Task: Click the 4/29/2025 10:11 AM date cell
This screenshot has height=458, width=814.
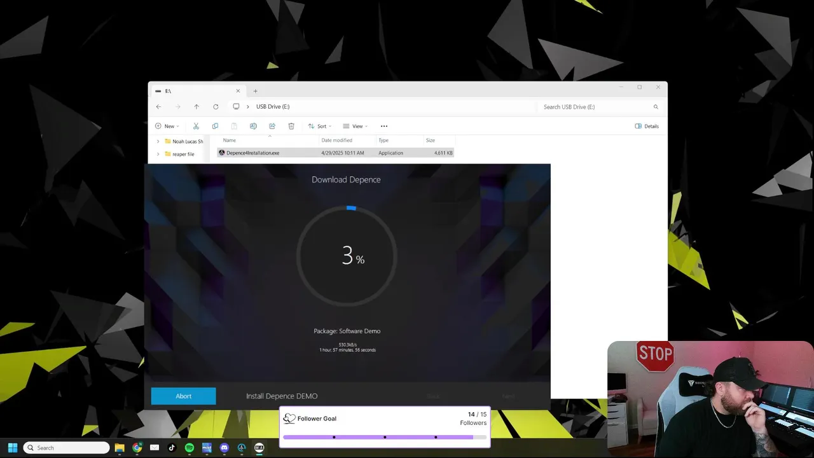Action: pyautogui.click(x=343, y=153)
